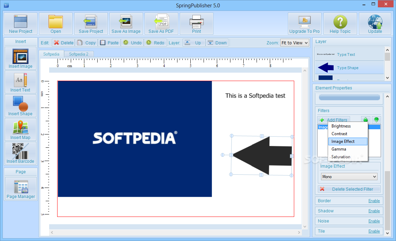The height and width of the screenshot is (241, 396).
Task: Move layer Up
Action: (194, 43)
